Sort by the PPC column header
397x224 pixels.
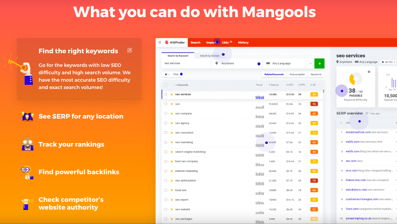pyautogui.click(x=301, y=85)
